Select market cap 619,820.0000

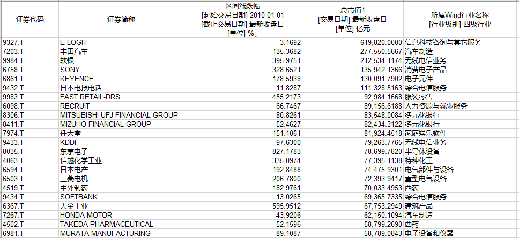pos(352,42)
